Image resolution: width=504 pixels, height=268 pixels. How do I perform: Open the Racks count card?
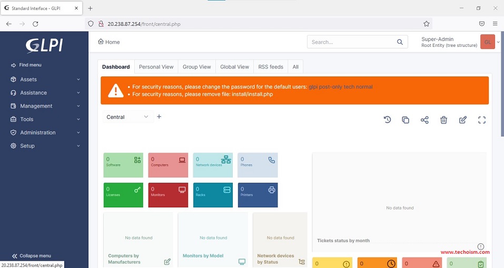click(x=213, y=195)
